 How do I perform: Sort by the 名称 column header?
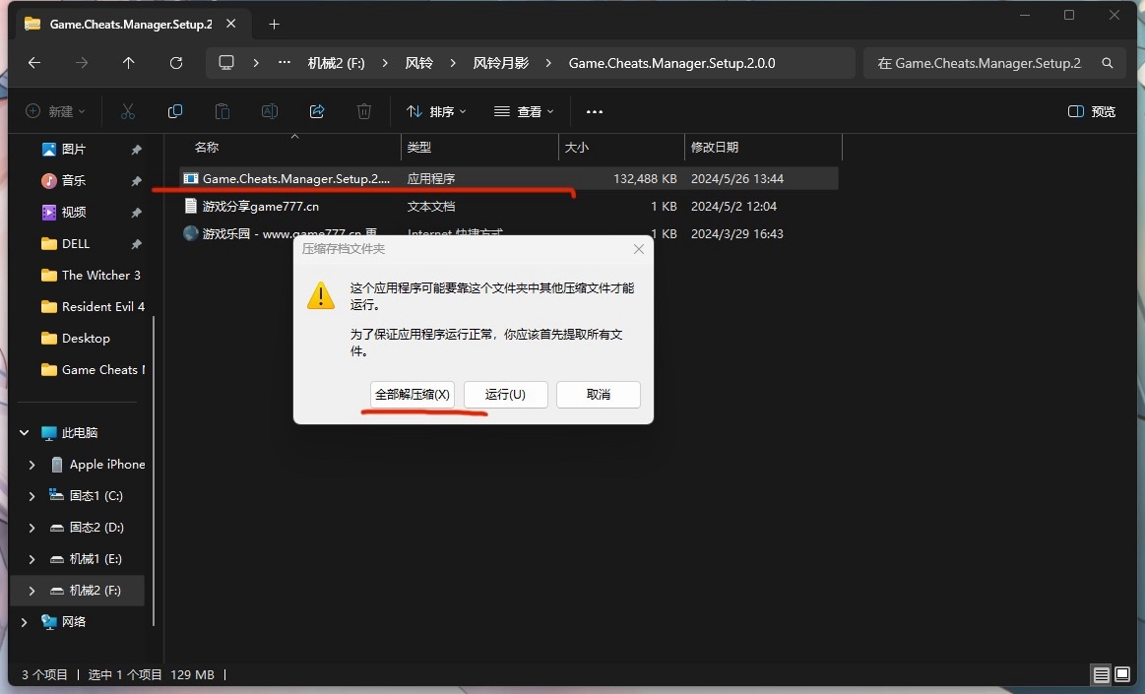(x=207, y=148)
